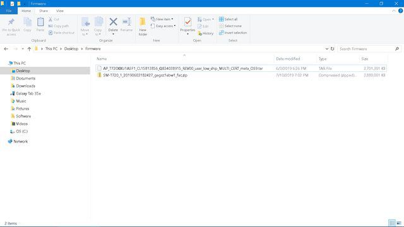Expand address bar history dropdown

(x=327, y=49)
